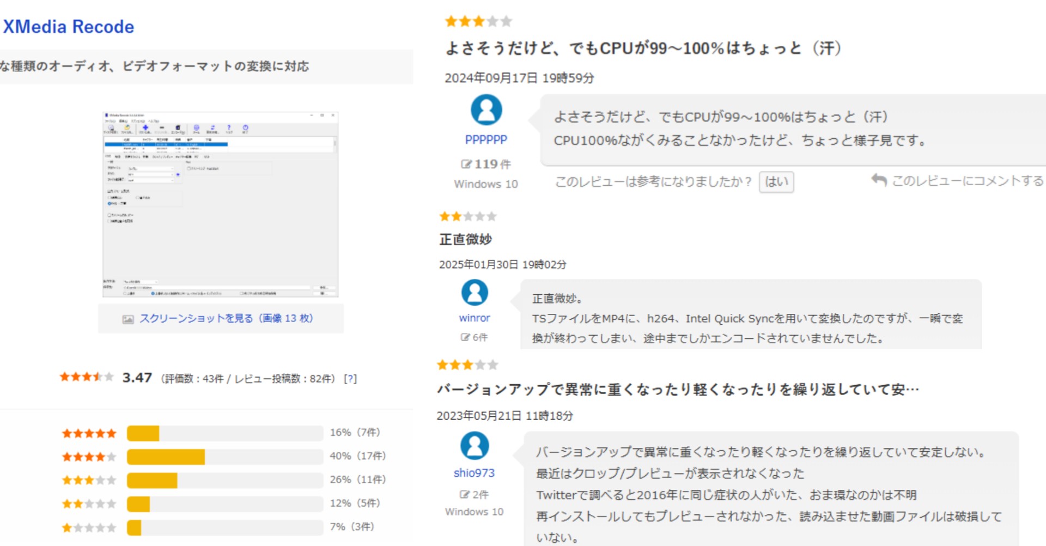Image resolution: width=1046 pixels, height=546 pixels.
Task: Click the three-star rating of the shio973 review
Action: coord(467,365)
